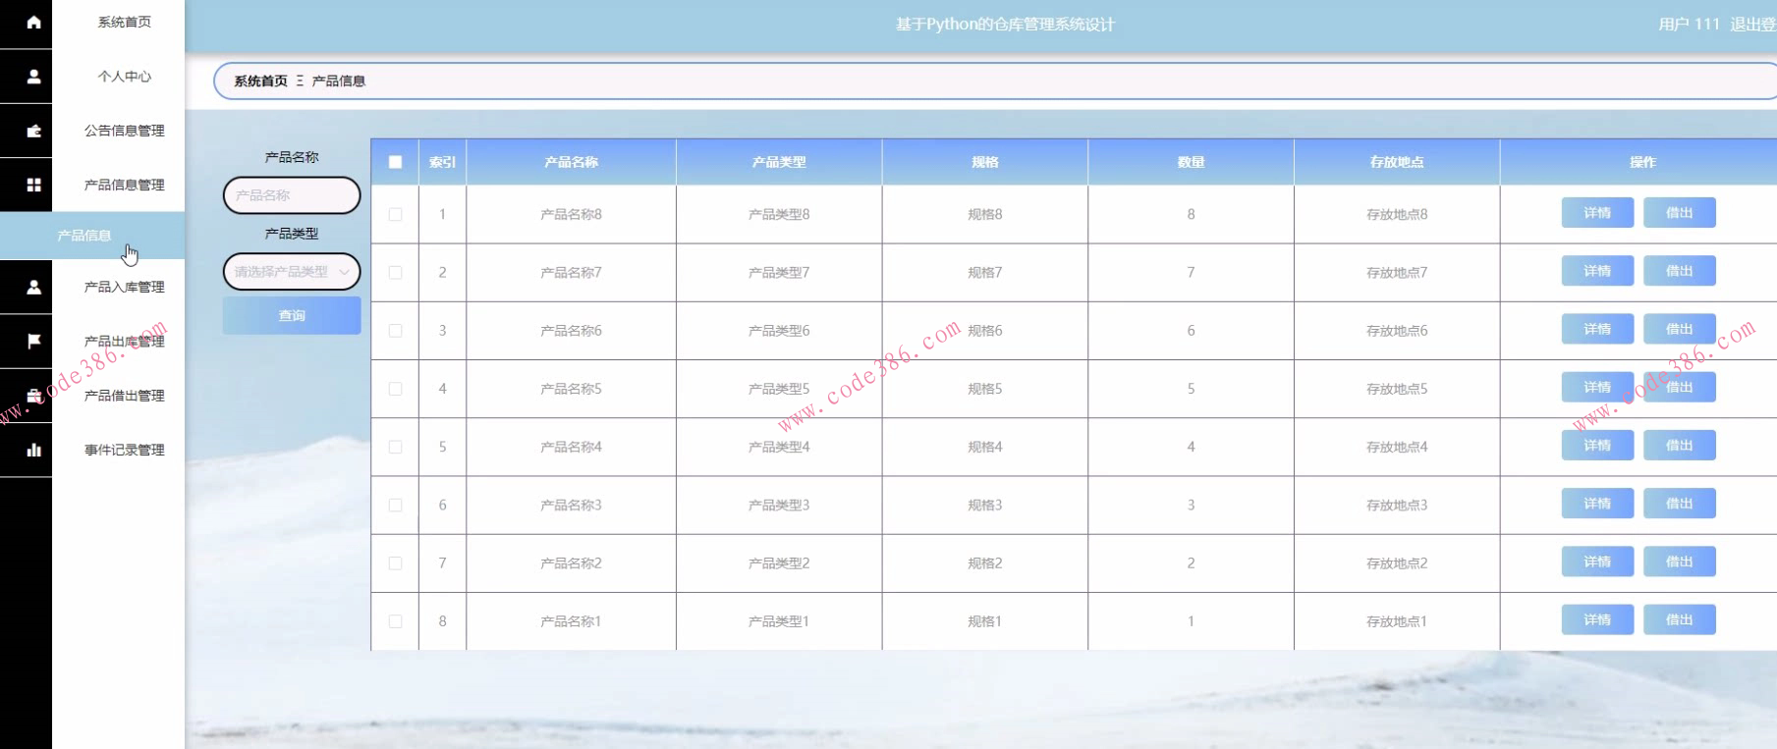
Task: Check the checkbox for row 产品名称8
Action: click(395, 214)
